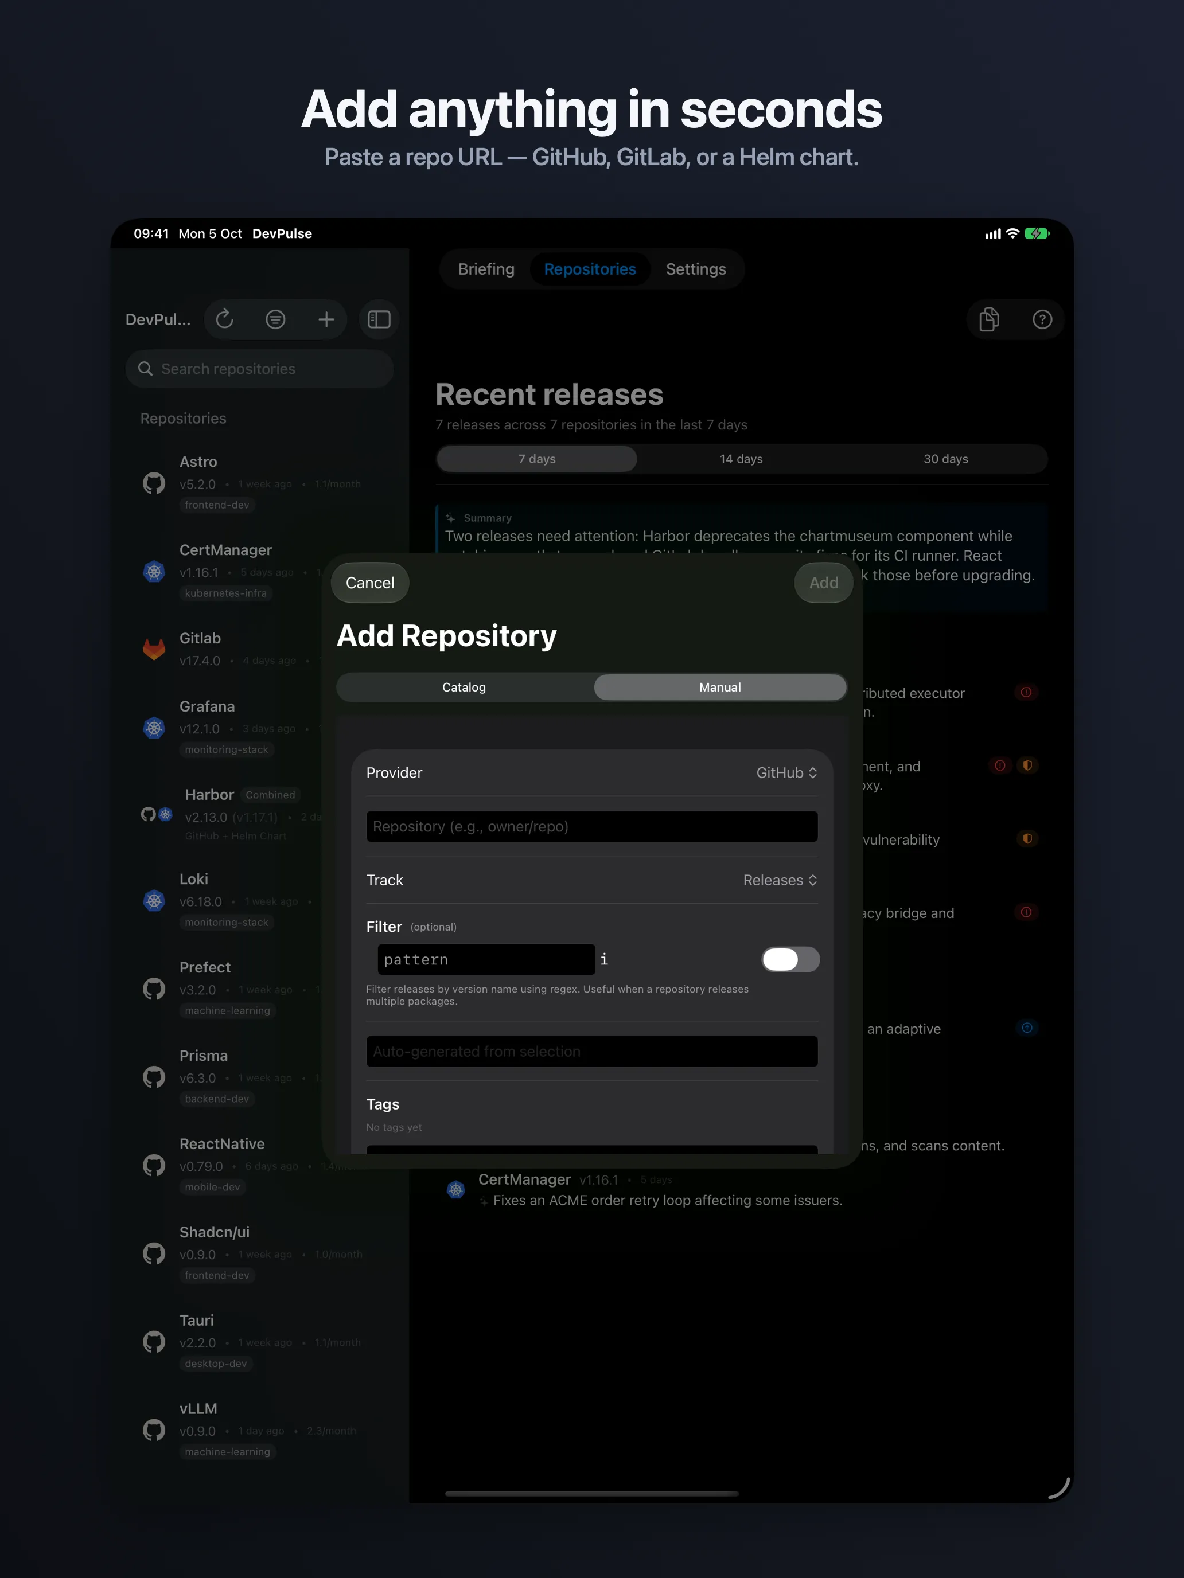Select the 14 days range
The width and height of the screenshot is (1184, 1578).
(741, 459)
